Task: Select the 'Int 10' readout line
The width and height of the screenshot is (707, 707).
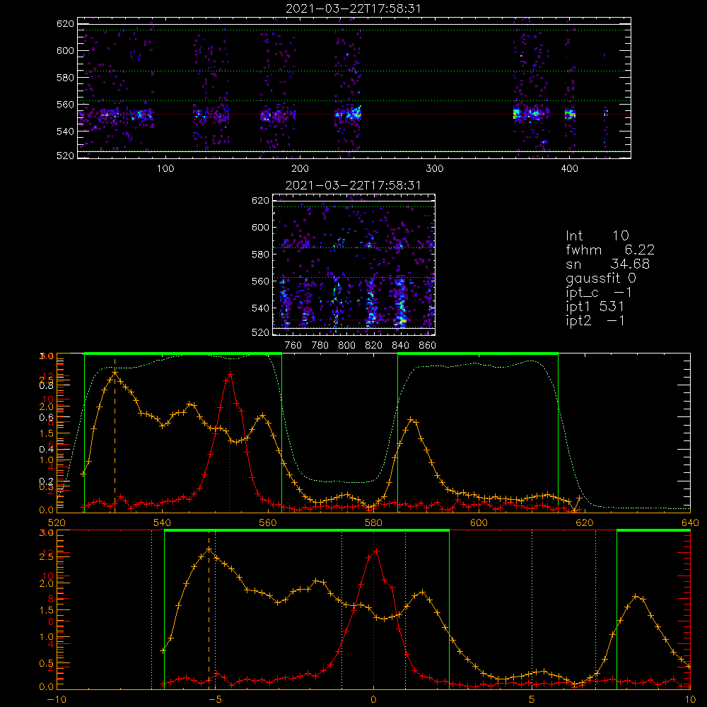Action: pyautogui.click(x=597, y=236)
